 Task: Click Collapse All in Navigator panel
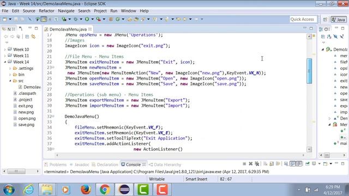point(27,36)
